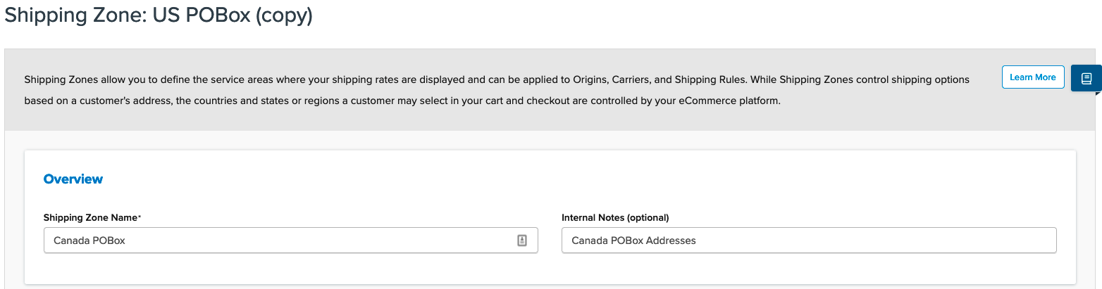This screenshot has width=1102, height=289.
Task: Click "Canada POBox" text in name field
Action: [x=89, y=240]
